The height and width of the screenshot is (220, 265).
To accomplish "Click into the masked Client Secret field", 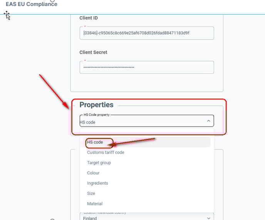I will pyautogui.click(x=147, y=67).
